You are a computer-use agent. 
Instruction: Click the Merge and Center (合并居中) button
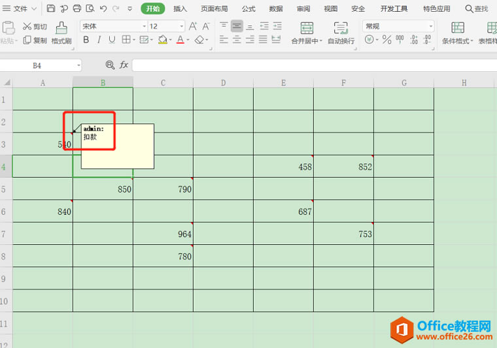click(x=307, y=32)
